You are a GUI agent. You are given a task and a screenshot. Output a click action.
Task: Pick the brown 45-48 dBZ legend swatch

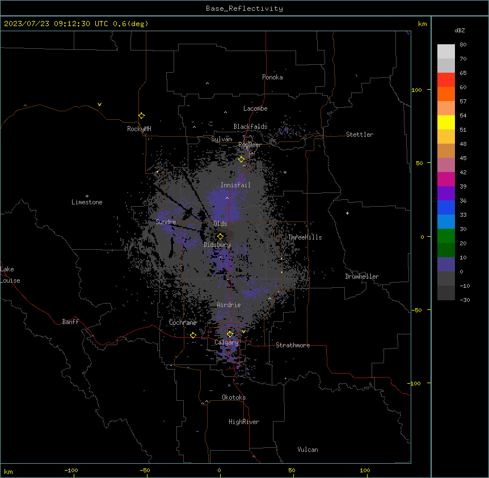[446, 150]
